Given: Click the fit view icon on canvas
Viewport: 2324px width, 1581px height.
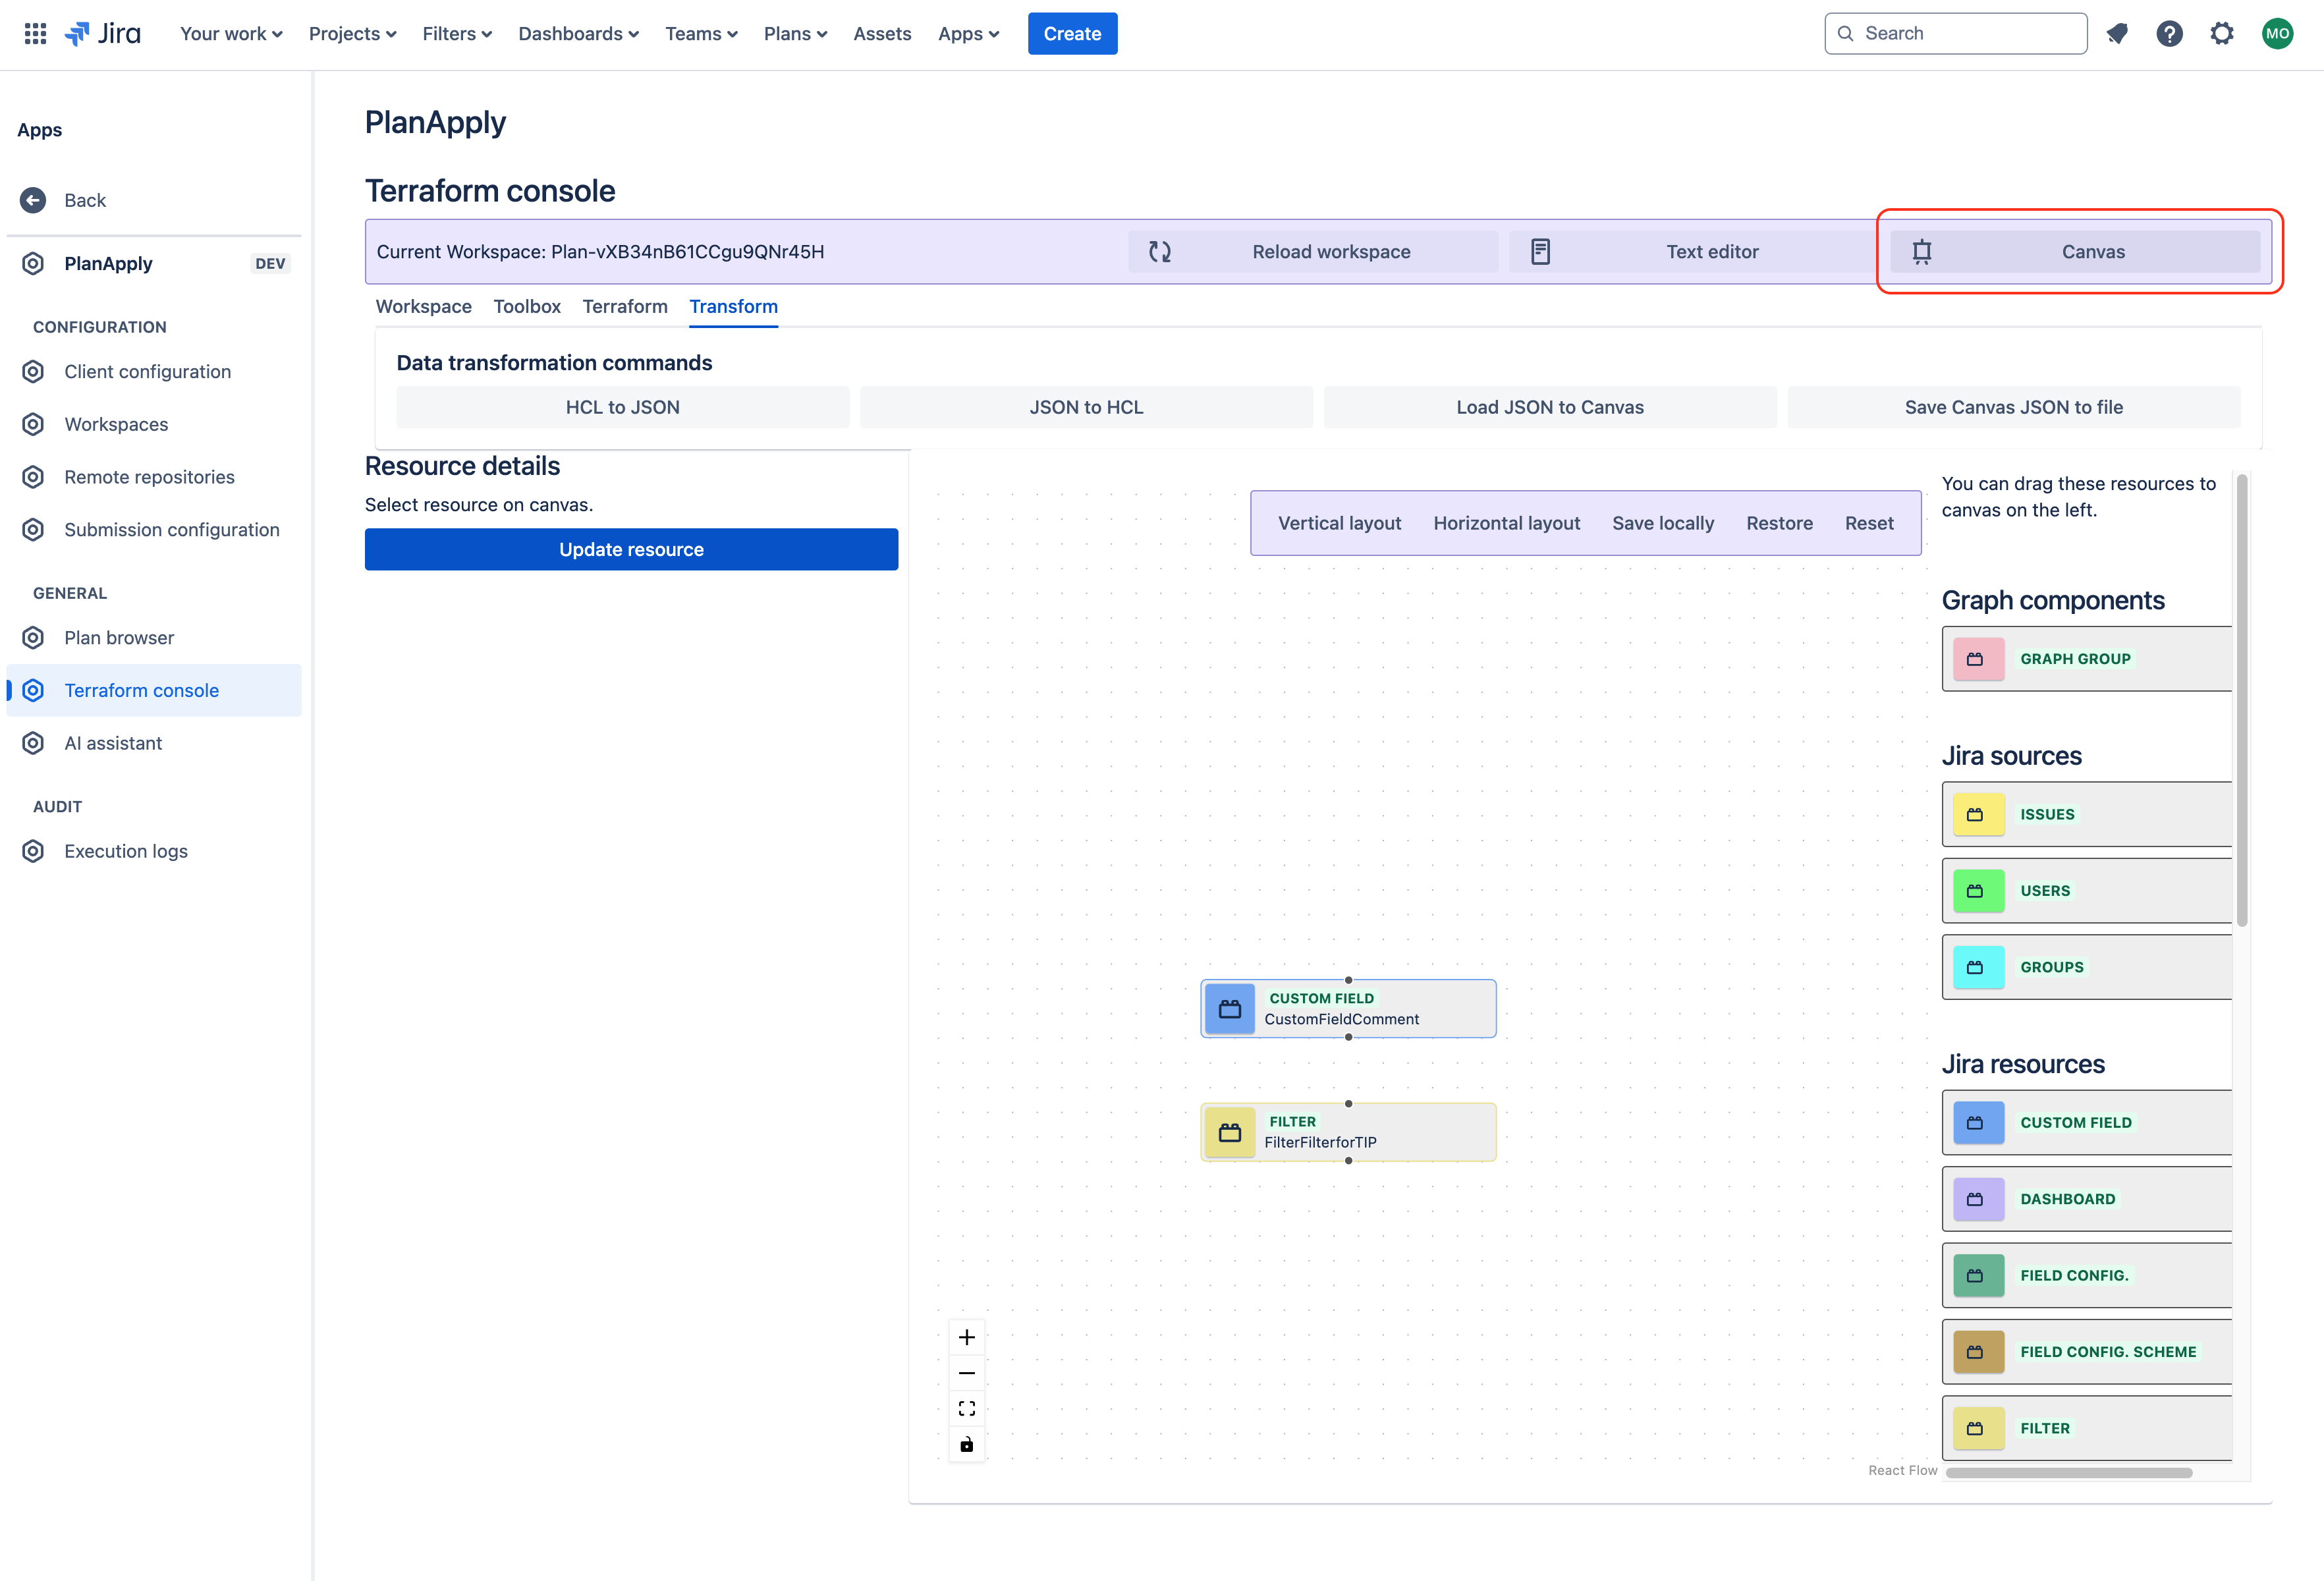Looking at the screenshot, I should (966, 1408).
